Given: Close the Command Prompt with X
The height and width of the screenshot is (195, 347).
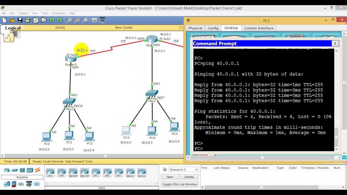Looking at the screenshot, I should (335, 43).
